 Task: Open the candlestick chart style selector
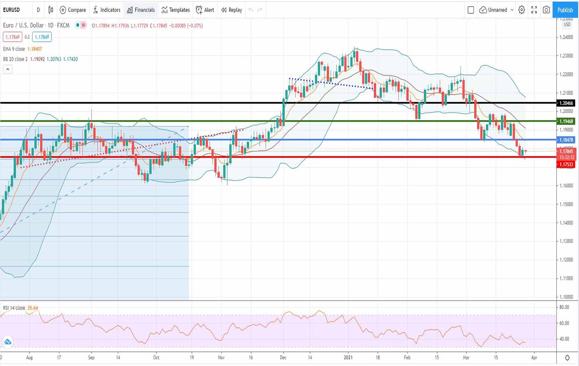(51, 10)
